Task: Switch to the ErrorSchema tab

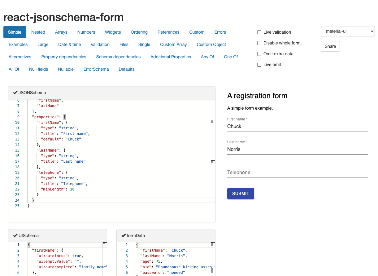Action: [96, 69]
